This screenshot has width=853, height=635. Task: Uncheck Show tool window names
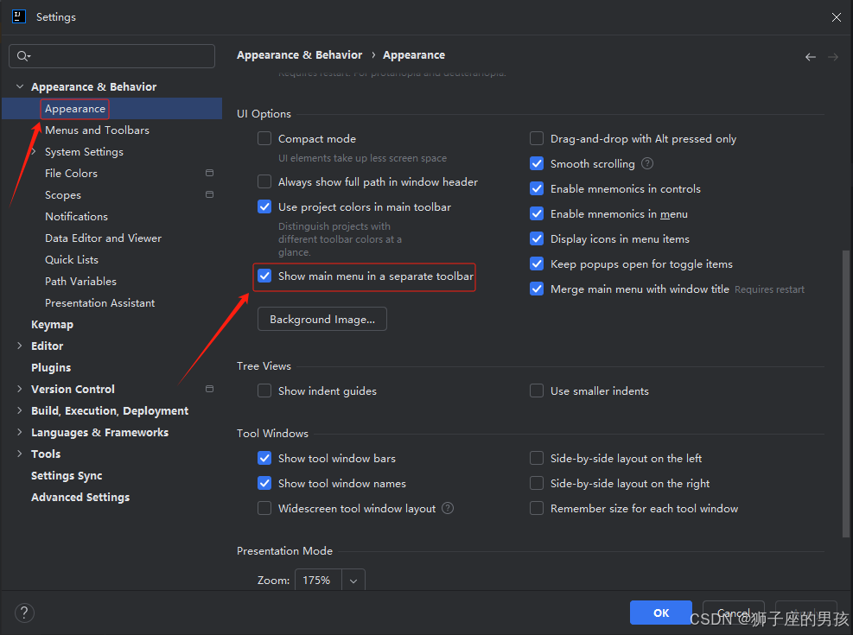pos(264,483)
